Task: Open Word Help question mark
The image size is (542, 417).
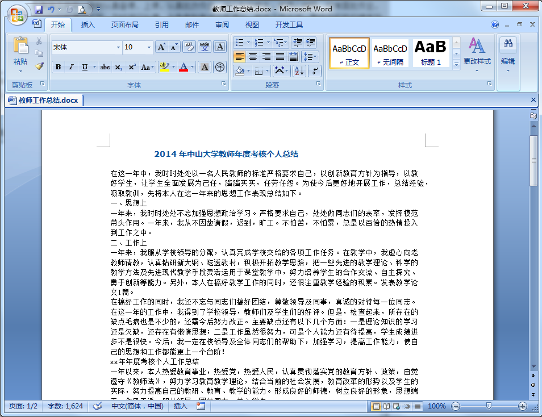Action: pos(495,24)
